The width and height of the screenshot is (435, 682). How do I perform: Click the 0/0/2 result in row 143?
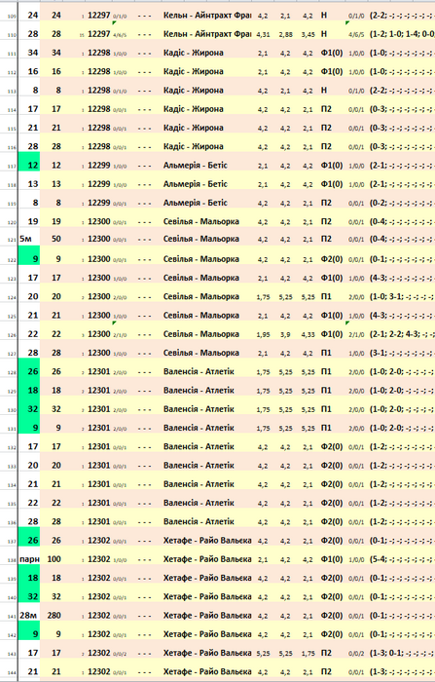click(356, 654)
